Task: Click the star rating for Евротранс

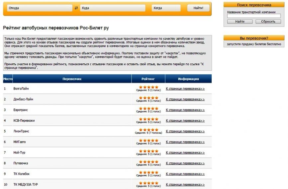Action: point(148,108)
